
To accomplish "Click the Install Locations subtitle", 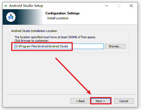I will [58, 18].
